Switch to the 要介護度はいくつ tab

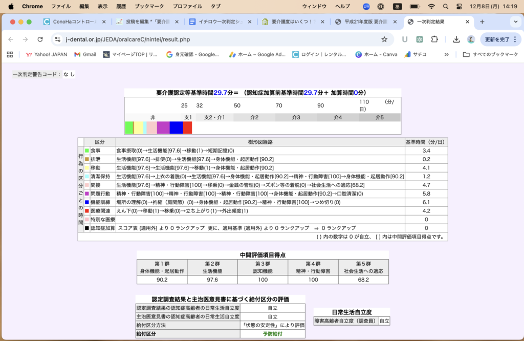(291, 22)
